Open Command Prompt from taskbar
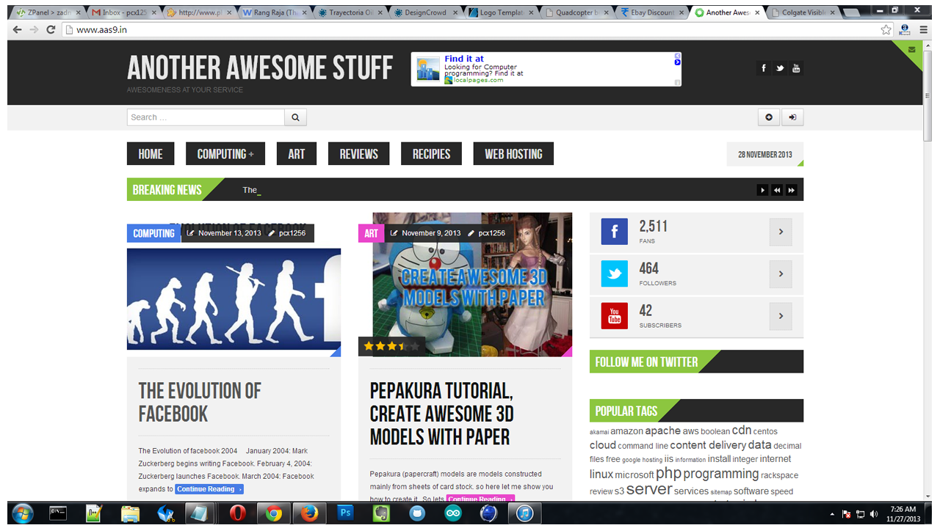 coord(58,514)
